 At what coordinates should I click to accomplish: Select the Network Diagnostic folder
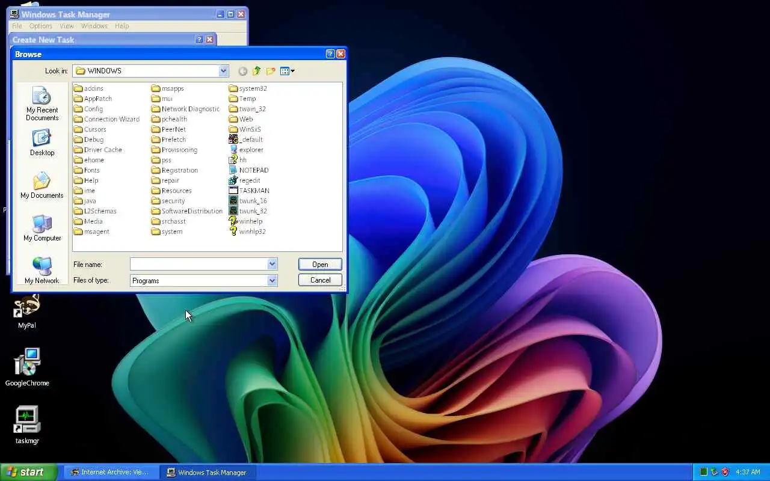(186, 109)
